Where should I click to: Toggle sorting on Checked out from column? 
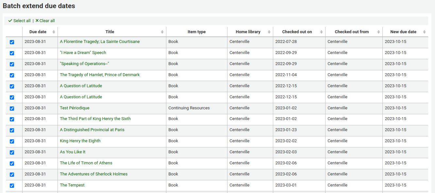[x=378, y=32]
